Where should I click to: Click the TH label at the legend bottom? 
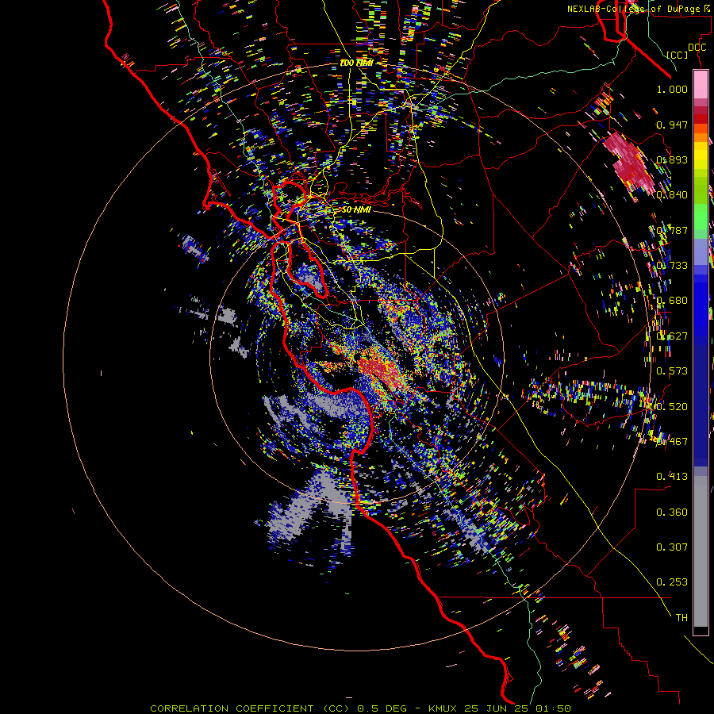[681, 617]
